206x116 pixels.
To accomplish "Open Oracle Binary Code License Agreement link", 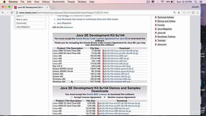I will click(x=102, y=39).
